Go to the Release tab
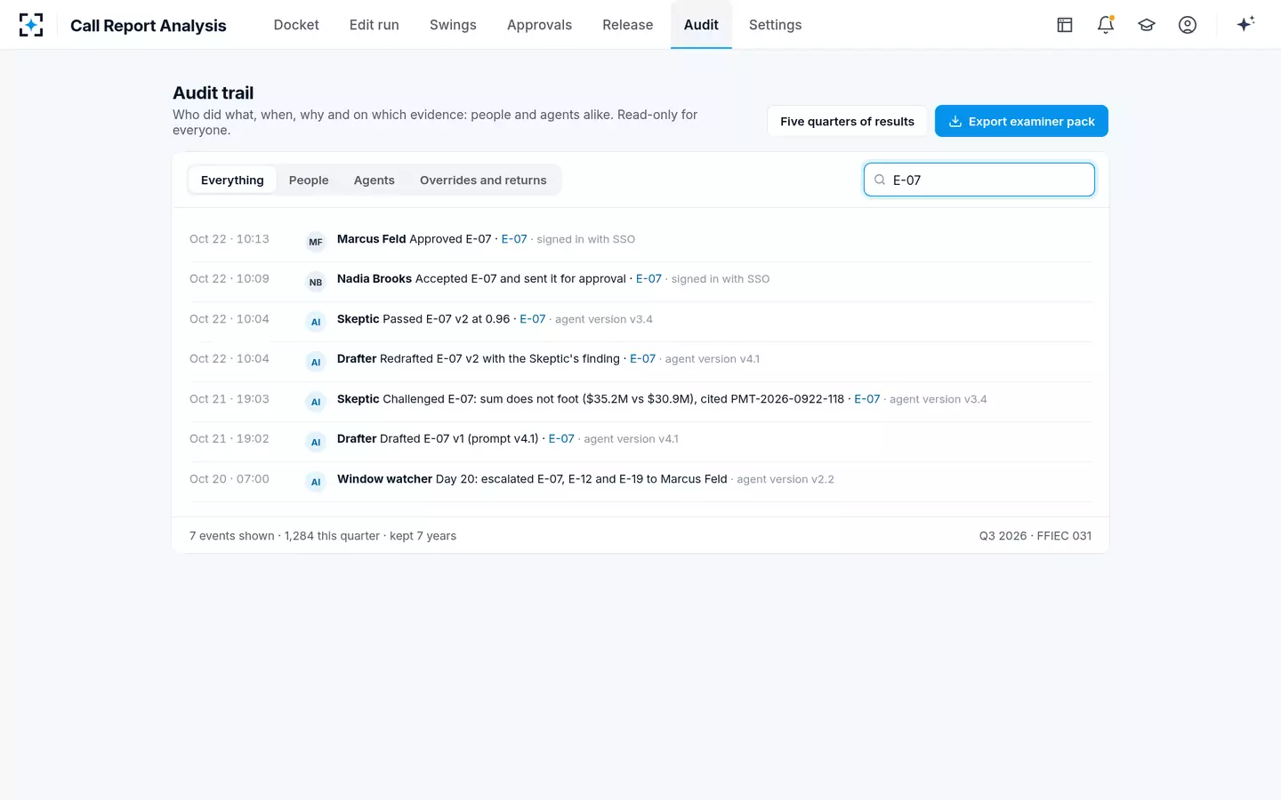The width and height of the screenshot is (1281, 800). tap(628, 25)
